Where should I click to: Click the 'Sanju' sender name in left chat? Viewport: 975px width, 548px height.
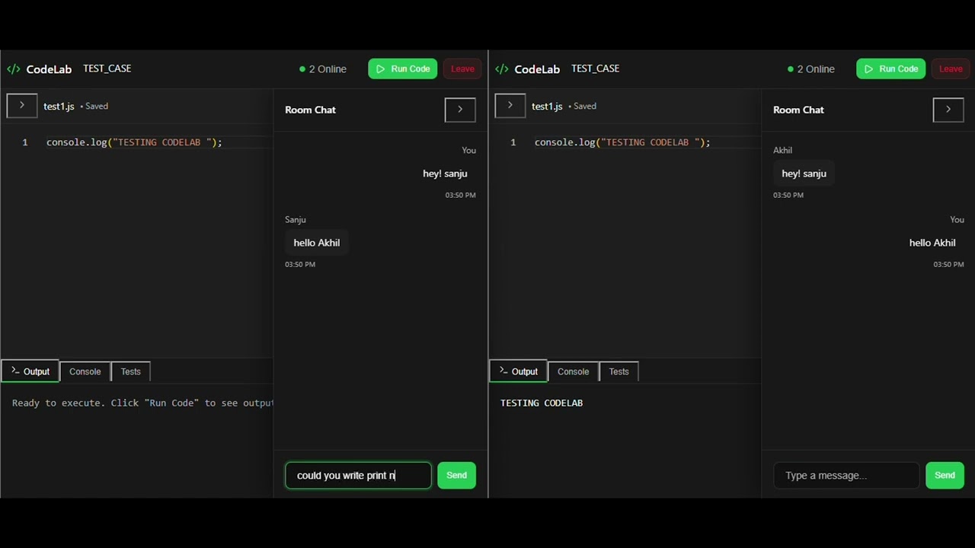296,220
